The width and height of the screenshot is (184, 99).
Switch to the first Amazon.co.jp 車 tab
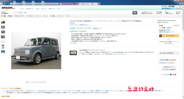pyautogui.click(x=69, y=4)
